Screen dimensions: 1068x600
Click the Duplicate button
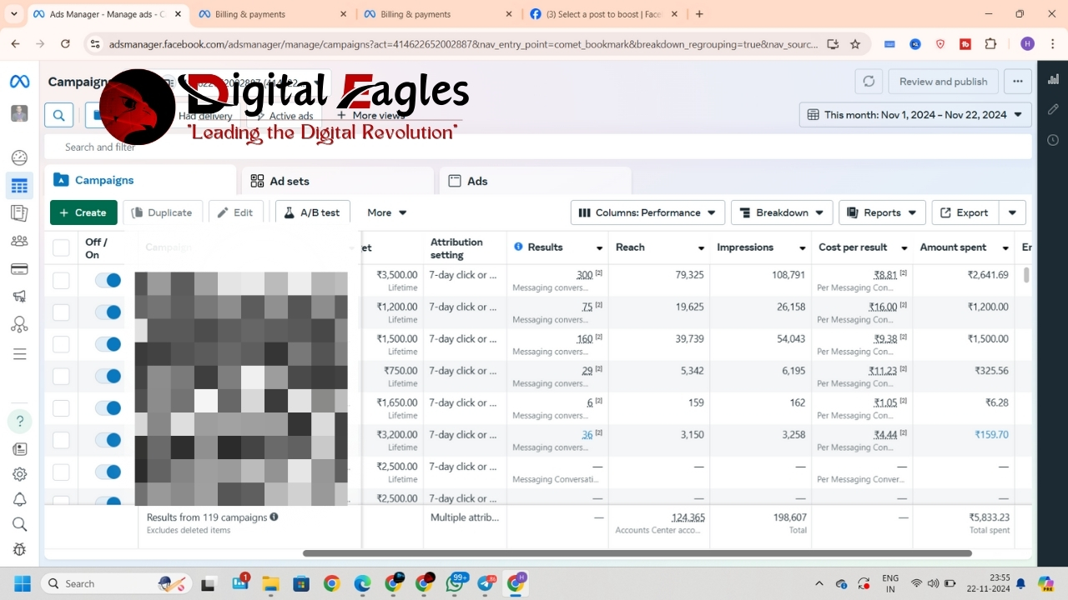pyautogui.click(x=163, y=212)
